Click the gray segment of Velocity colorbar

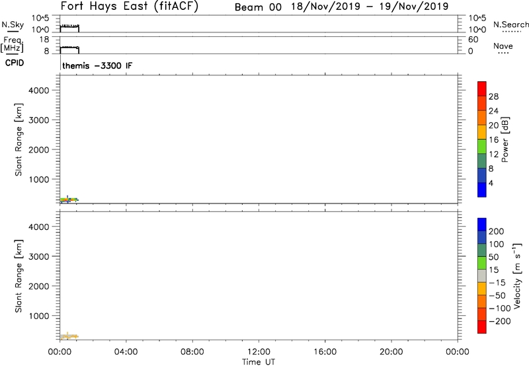coord(482,275)
